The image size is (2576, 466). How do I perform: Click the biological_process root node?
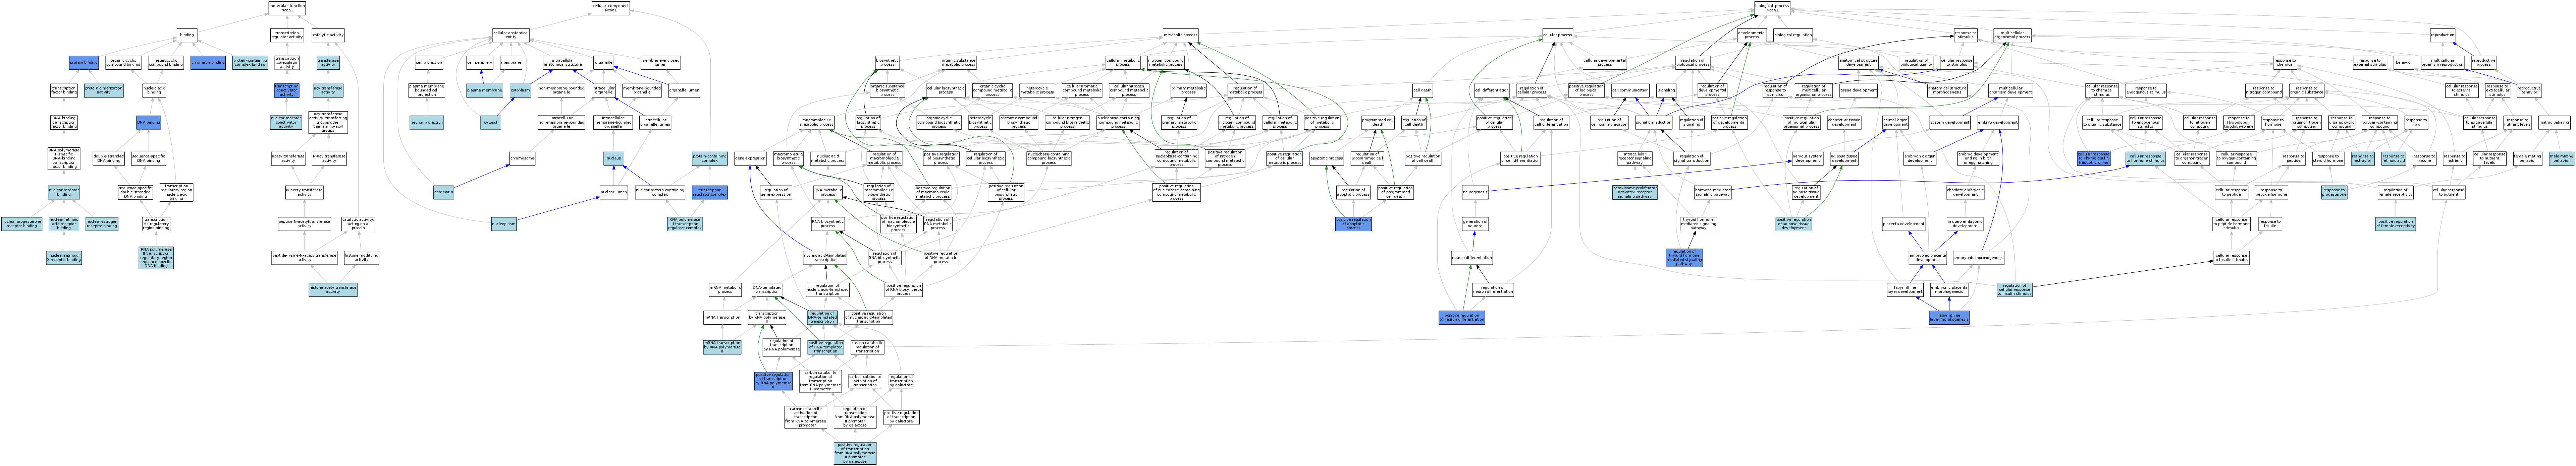[x=1772, y=8]
